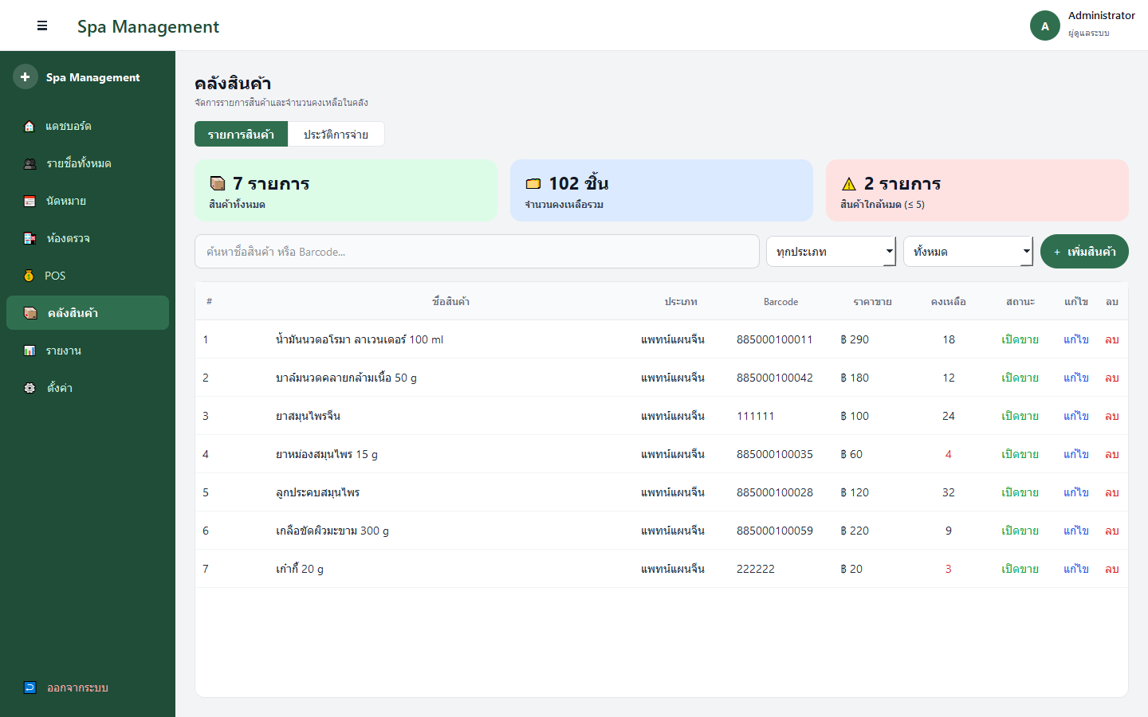1148x717 pixels.
Task: Click the รายชื่อทั้งหมด people icon
Action: pyautogui.click(x=29, y=163)
